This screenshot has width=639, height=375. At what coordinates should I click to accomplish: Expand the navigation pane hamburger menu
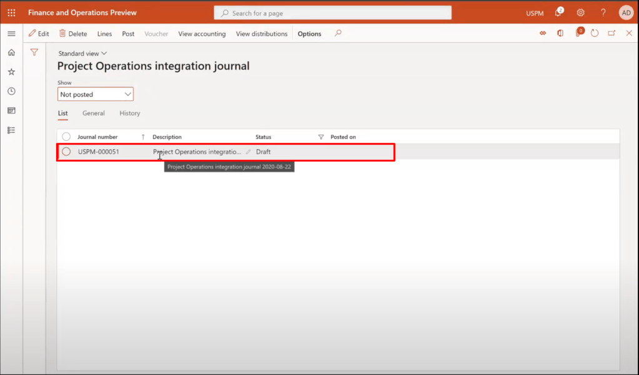click(x=11, y=34)
